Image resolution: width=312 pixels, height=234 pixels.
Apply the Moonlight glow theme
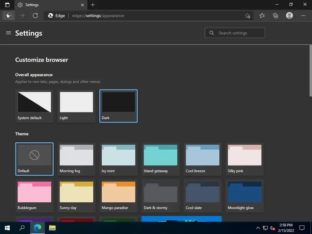click(245, 196)
